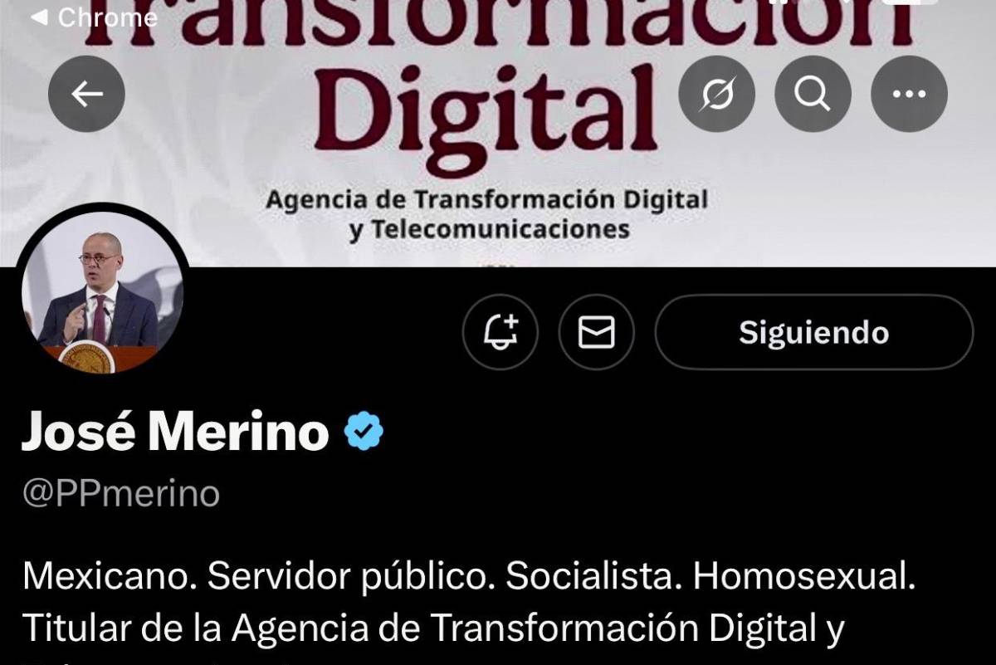Return to Chrome via the back triangle
The image size is (996, 665).
click(38, 17)
